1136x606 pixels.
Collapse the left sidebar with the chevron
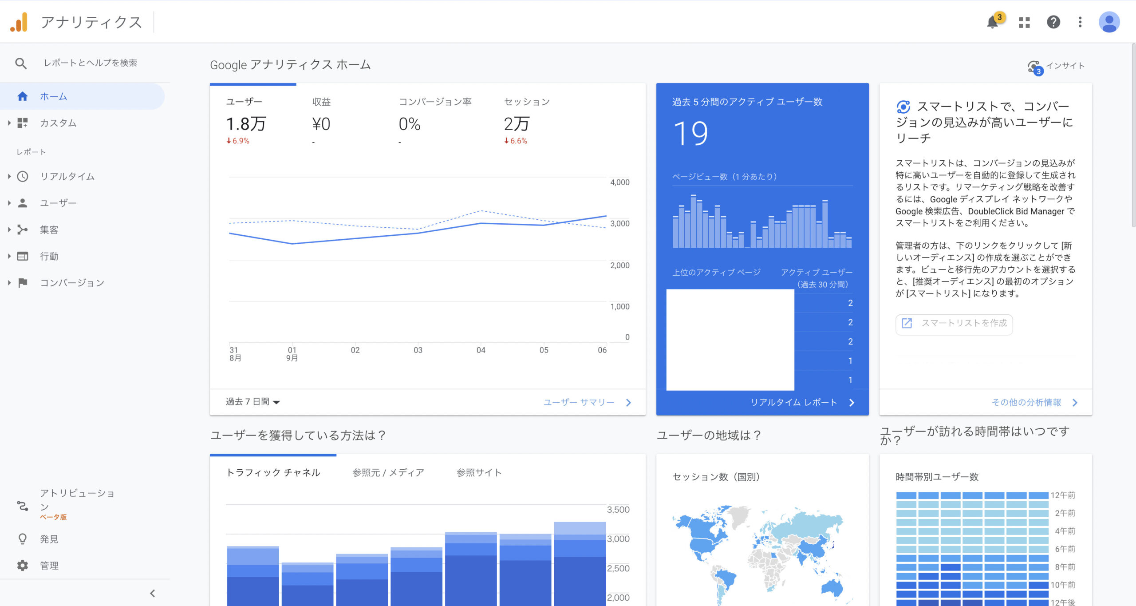click(x=153, y=593)
